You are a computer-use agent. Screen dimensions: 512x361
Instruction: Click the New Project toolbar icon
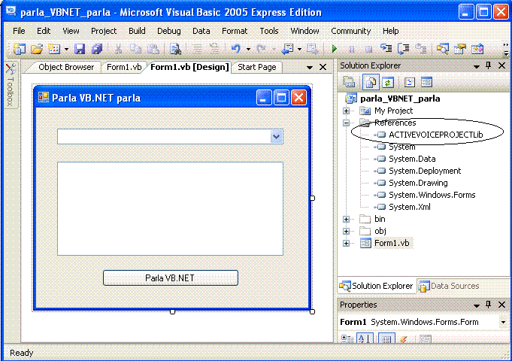(x=20, y=49)
